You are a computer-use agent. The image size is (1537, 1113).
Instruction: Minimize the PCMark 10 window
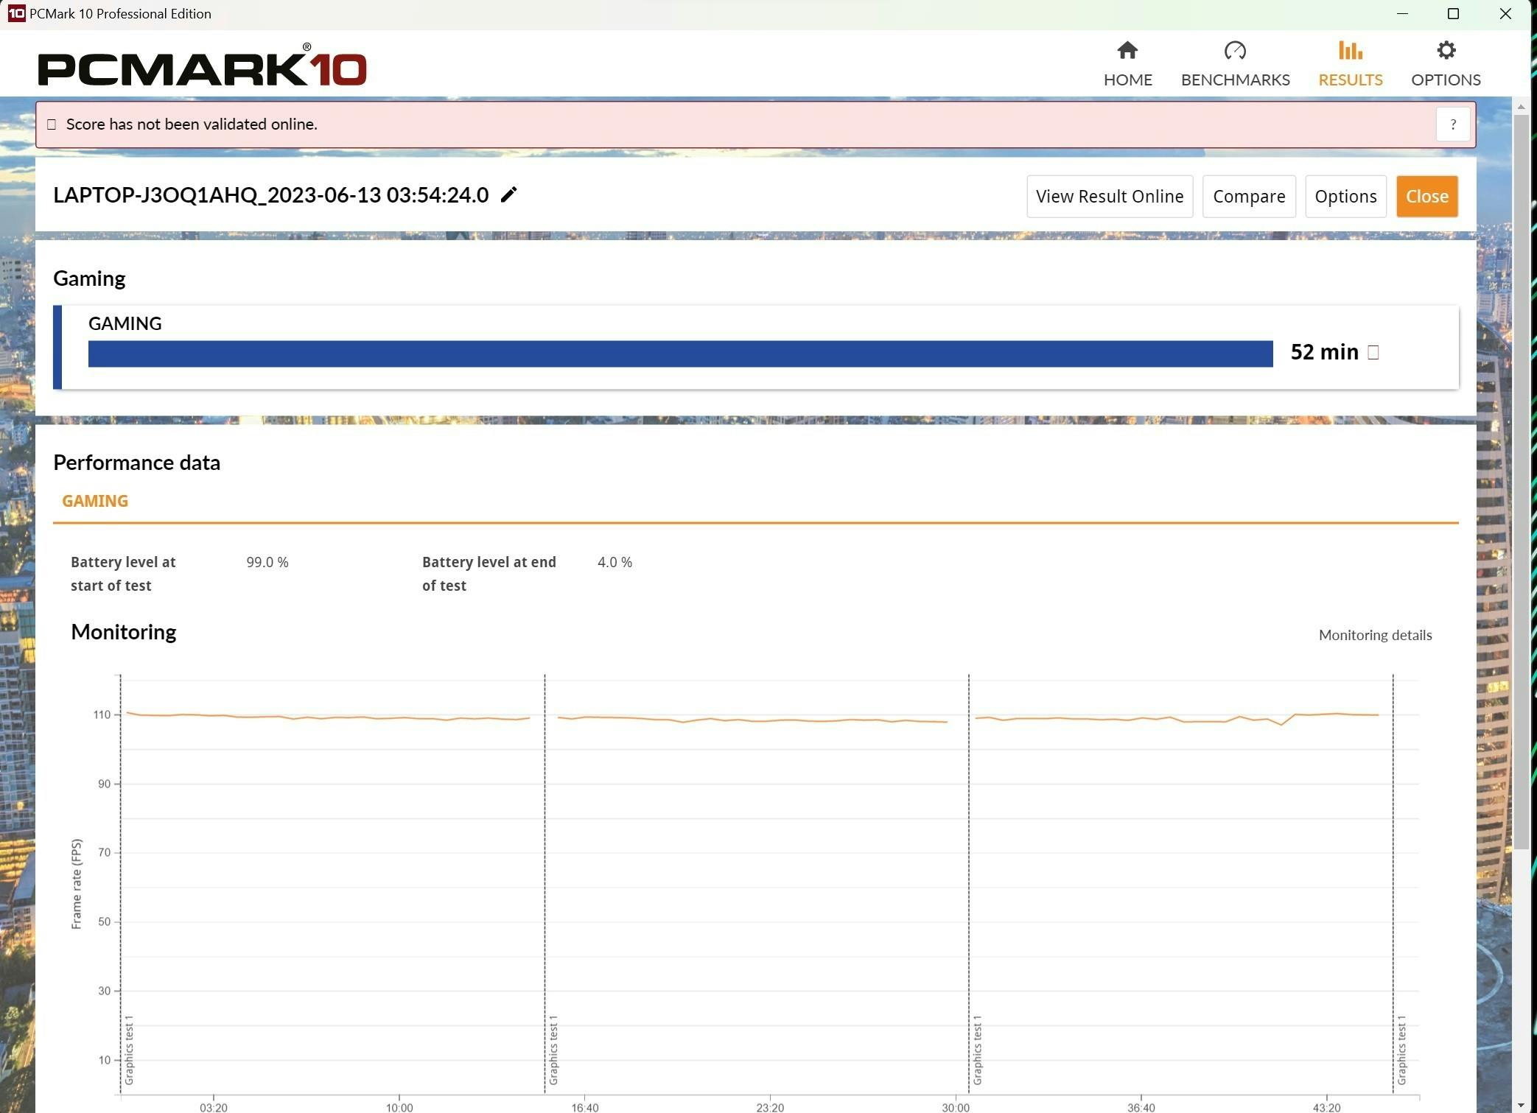[x=1402, y=14]
